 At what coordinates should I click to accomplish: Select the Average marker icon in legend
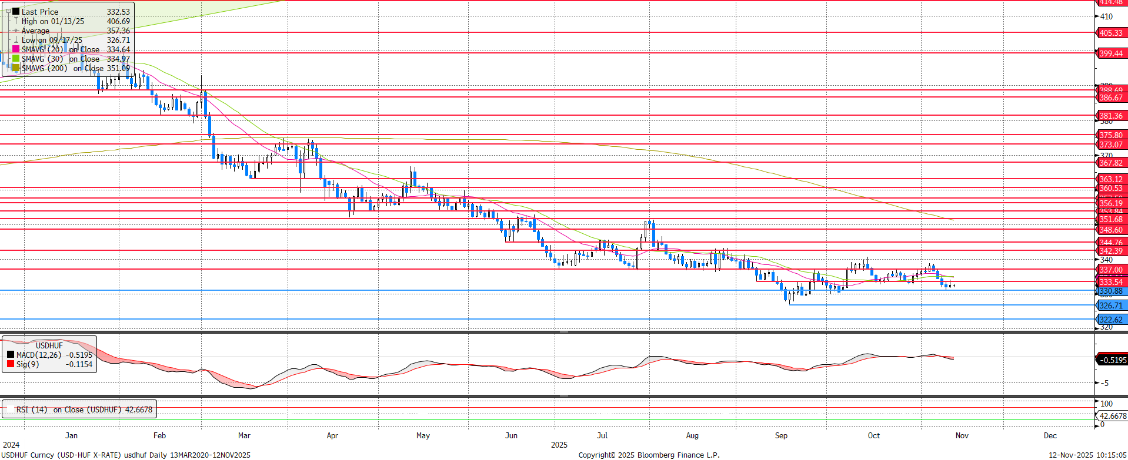tap(16, 31)
